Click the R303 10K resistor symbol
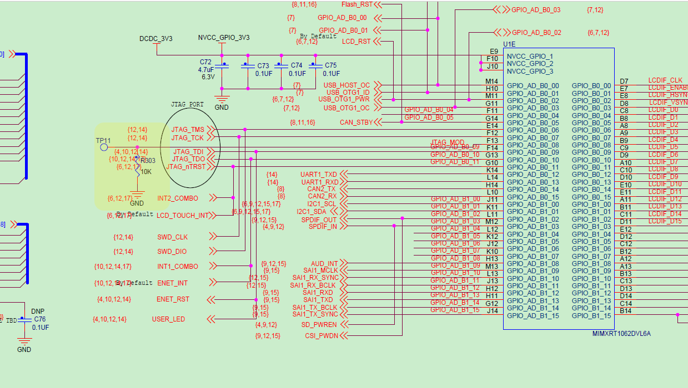Screen dimensions: 688x388 click(x=138, y=166)
